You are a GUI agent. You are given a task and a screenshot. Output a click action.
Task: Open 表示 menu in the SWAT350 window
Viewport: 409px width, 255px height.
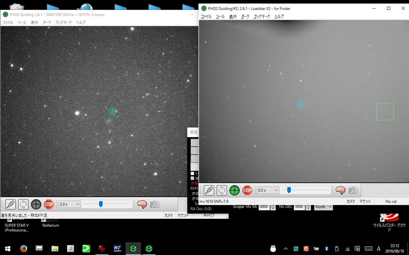point(34,22)
